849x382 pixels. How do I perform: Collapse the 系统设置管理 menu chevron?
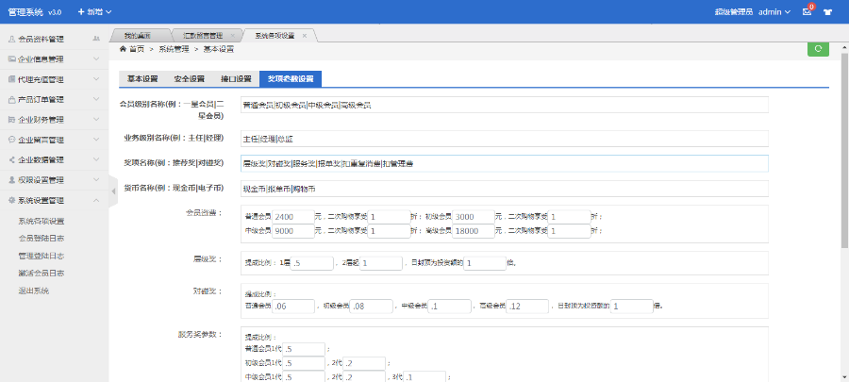tap(96, 200)
